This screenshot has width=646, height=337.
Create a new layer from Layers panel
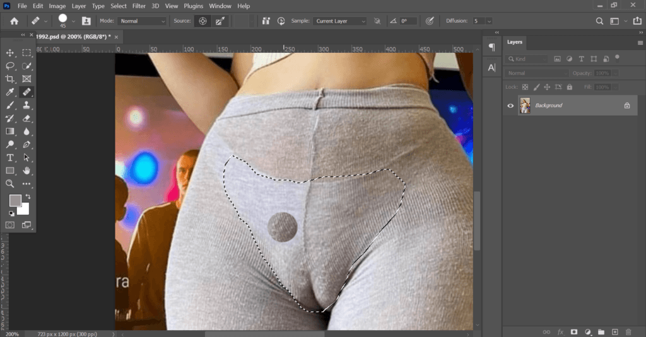(614, 331)
